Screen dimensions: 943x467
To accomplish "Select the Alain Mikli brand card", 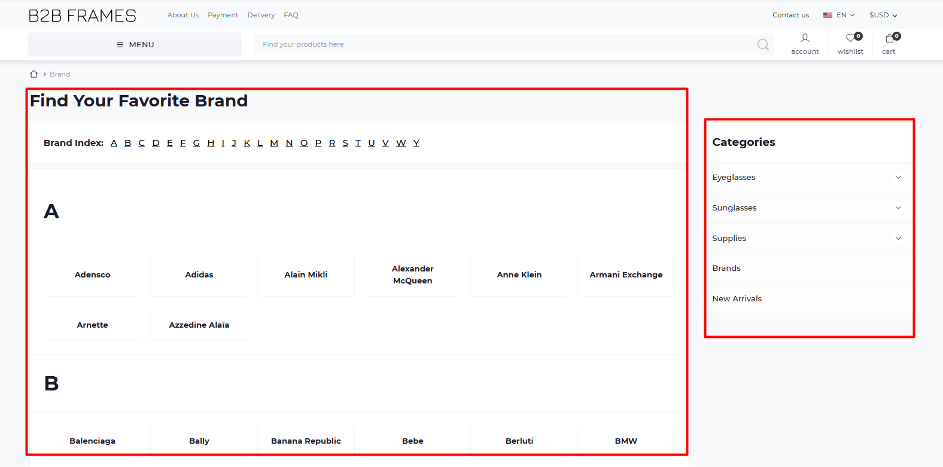I will pos(306,275).
